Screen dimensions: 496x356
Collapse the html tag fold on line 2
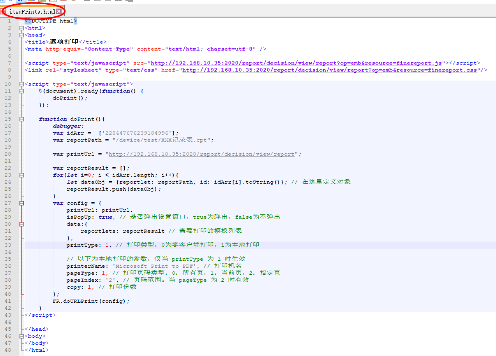(x=22, y=28)
